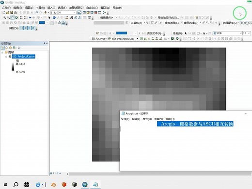Open the 窗口(W) menu
This screenshot has height=189, width=252.
pyautogui.click(x=105, y=8)
